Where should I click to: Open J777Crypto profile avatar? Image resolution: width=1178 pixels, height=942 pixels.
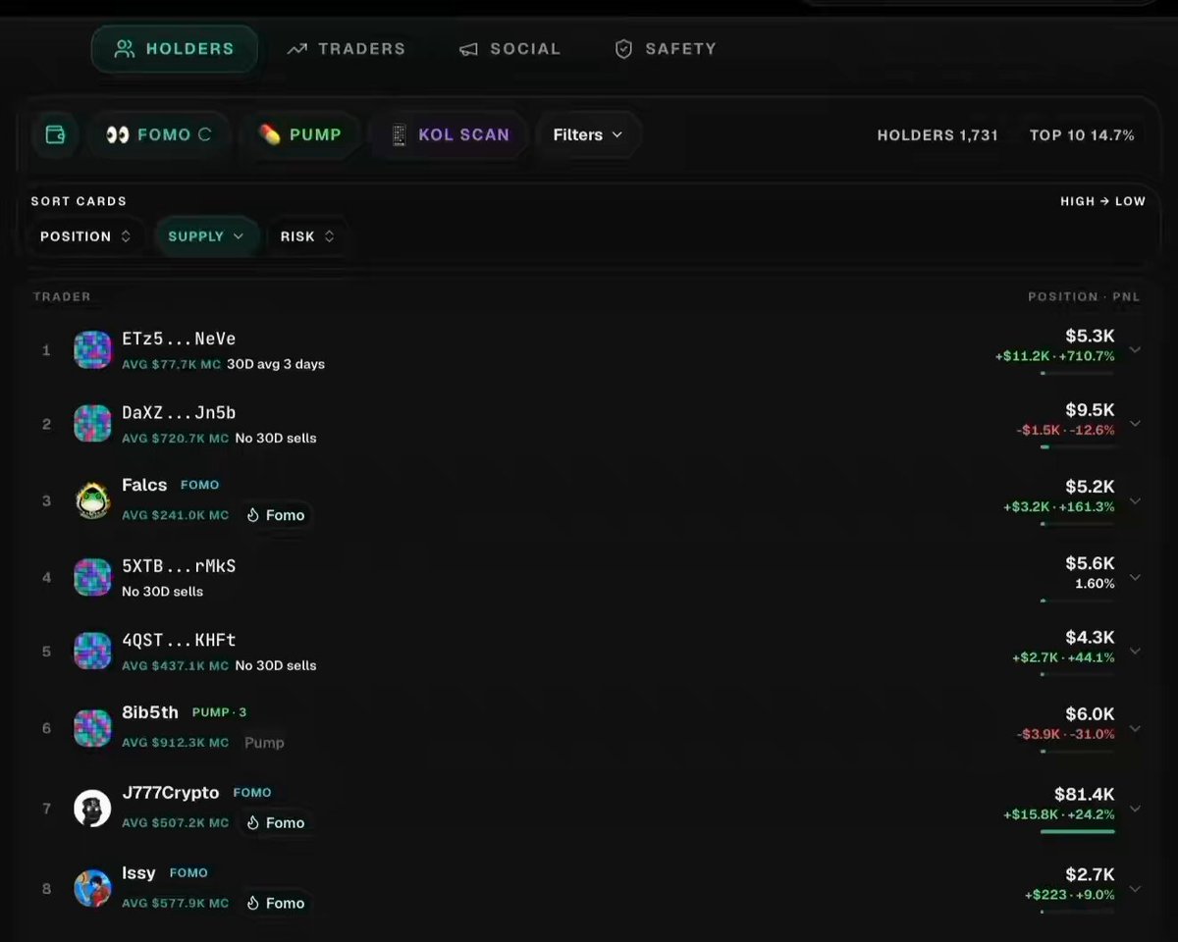coord(92,809)
